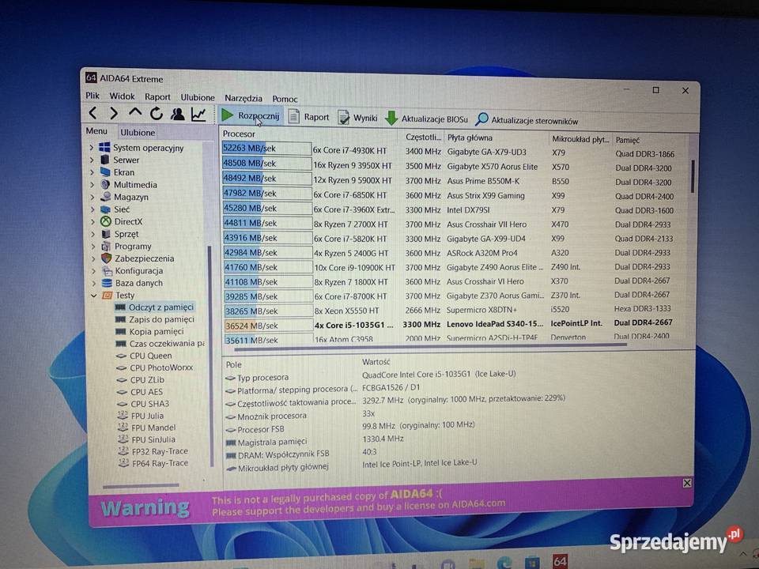Select the 52263 MB/sek result bar
The height and width of the screenshot is (569, 759).
click(266, 149)
